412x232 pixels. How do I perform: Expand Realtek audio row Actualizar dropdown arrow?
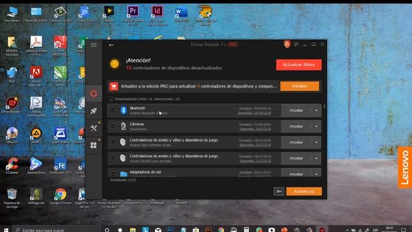pyautogui.click(x=316, y=142)
